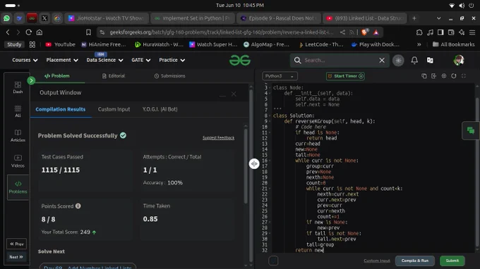The height and width of the screenshot is (269, 480).
Task: Click the output window vertical scrollbar
Action: click(246, 166)
